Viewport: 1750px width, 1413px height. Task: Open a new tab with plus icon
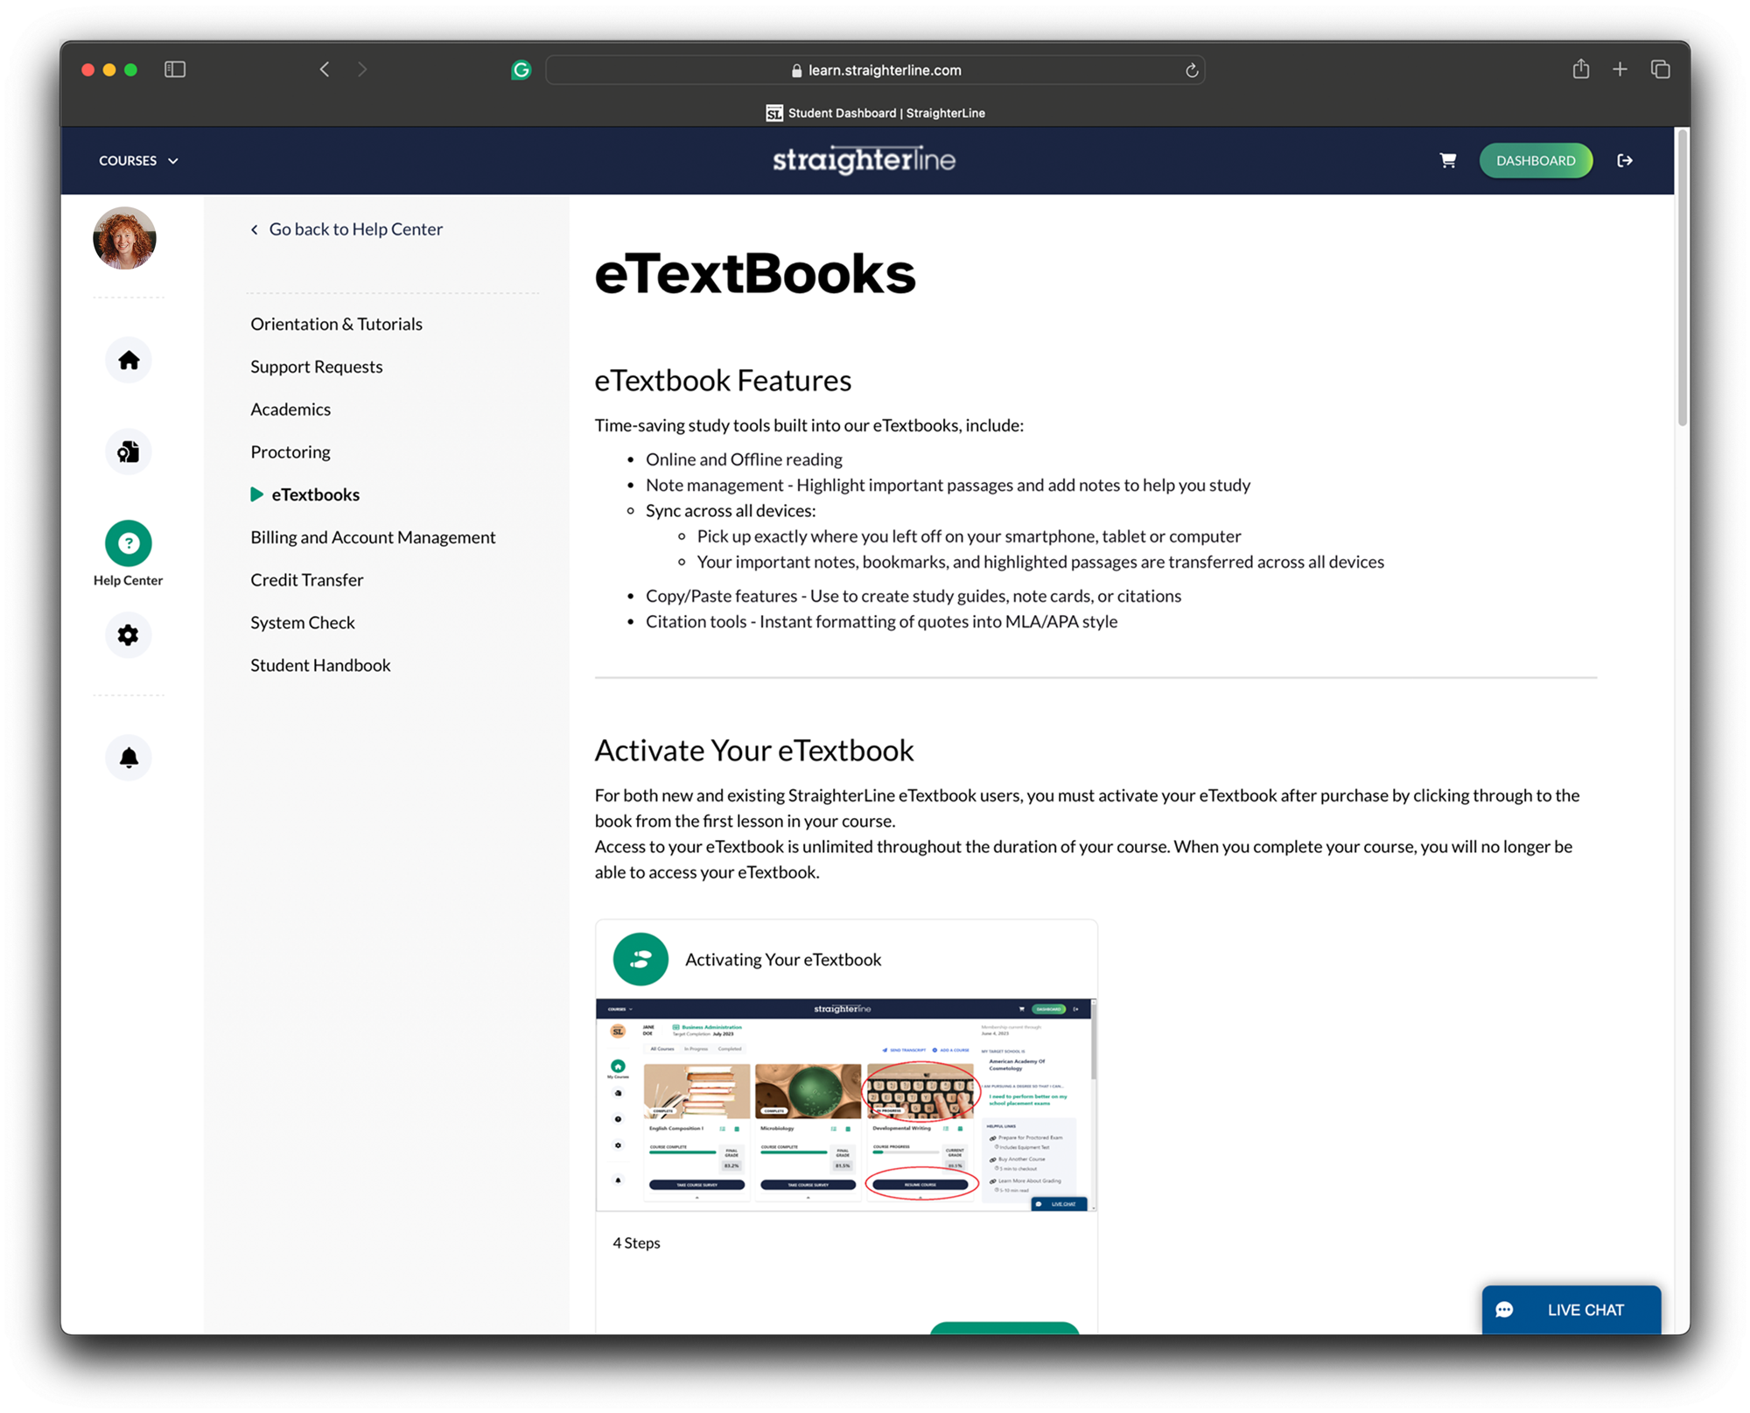click(1620, 69)
